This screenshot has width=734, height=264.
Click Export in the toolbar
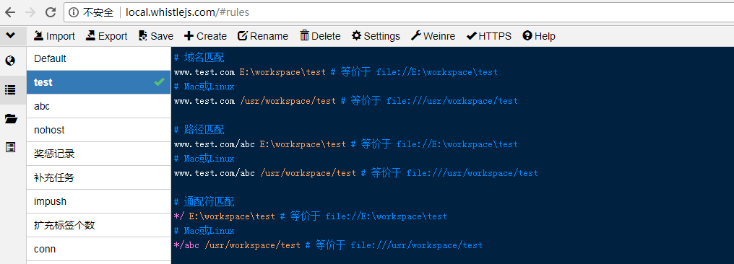tap(106, 36)
